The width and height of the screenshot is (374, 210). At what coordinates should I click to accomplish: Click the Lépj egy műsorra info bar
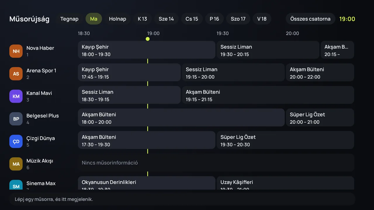pyautogui.click(x=182, y=199)
